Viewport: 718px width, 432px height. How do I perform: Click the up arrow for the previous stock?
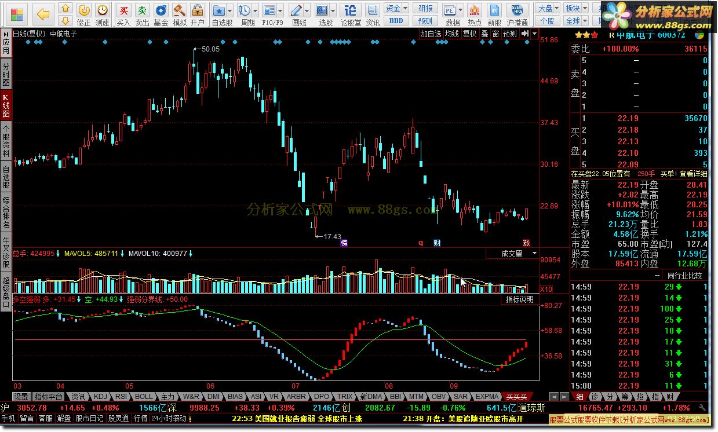click(x=65, y=9)
